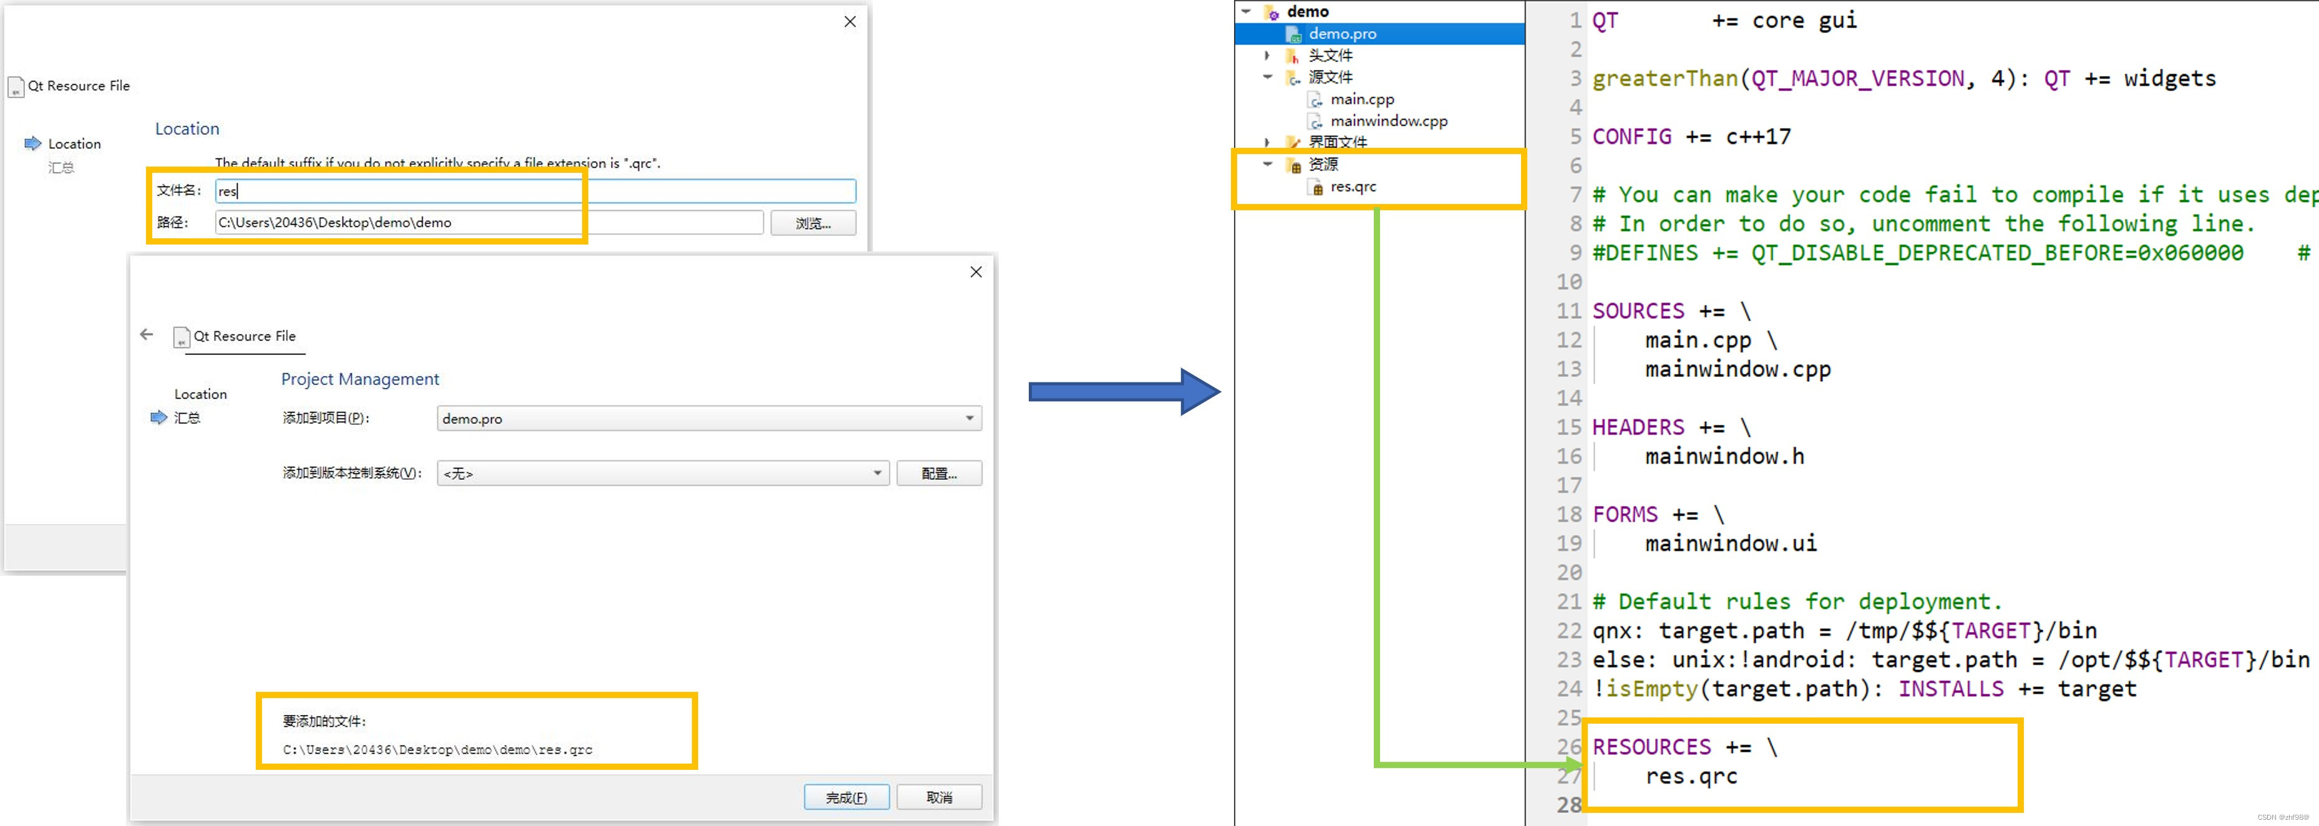Click the 取消 cancel button
This screenshot has height=826, width=2319.
(x=939, y=797)
